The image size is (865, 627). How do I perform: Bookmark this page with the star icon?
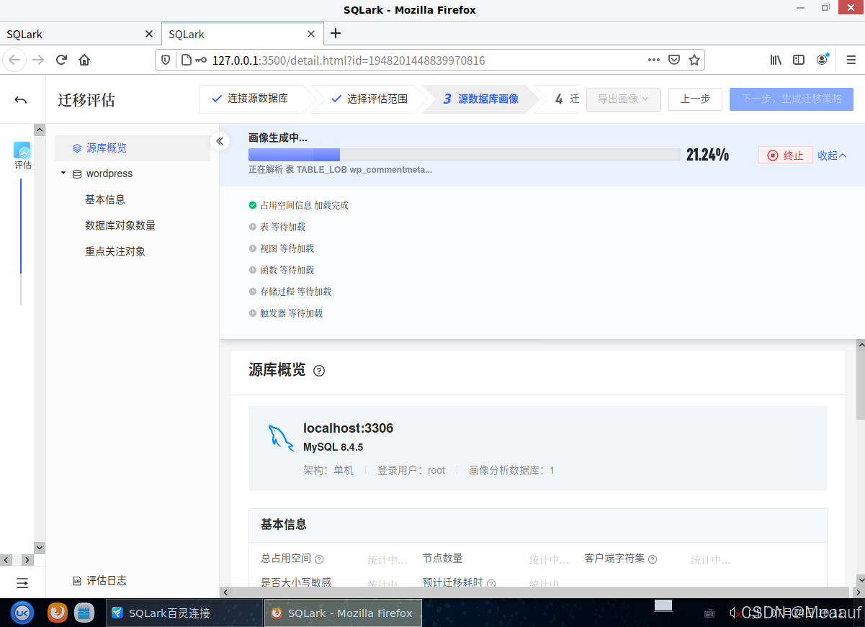coord(694,60)
